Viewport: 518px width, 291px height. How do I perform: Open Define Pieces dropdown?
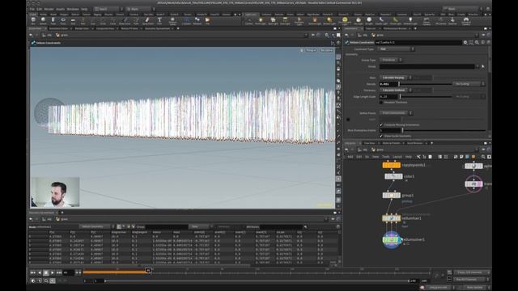[x=396, y=113]
